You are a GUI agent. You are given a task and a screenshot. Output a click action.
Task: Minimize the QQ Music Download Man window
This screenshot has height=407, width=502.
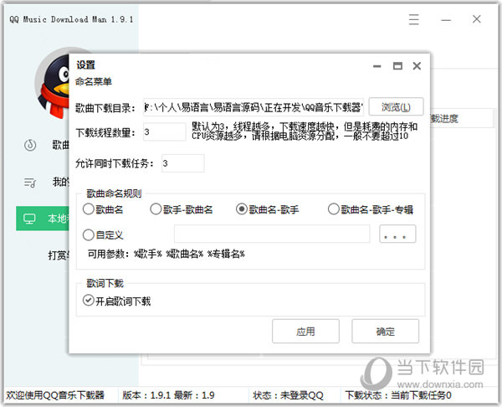click(446, 20)
